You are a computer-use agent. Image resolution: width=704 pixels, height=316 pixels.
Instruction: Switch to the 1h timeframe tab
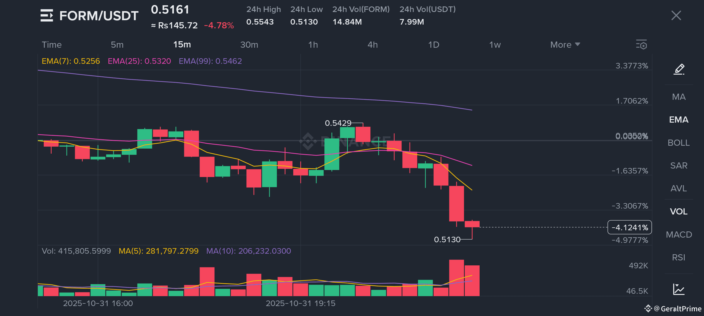tap(313, 44)
